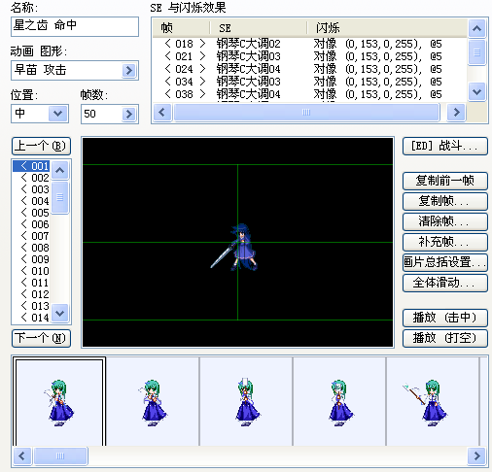Click the 名称 input field with 星之齿 命中
The width and height of the screenshot is (492, 472).
point(75,26)
